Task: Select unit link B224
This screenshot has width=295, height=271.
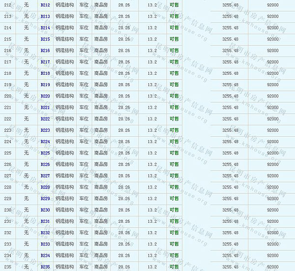Action: coord(45,142)
